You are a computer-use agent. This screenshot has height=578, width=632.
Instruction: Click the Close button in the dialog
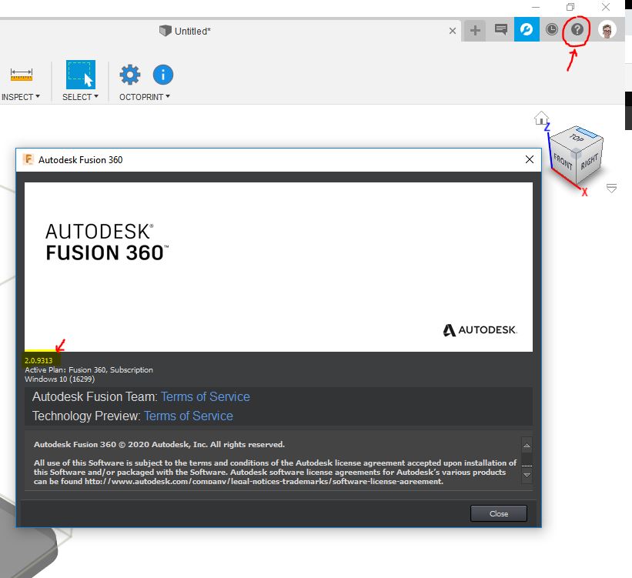[499, 513]
